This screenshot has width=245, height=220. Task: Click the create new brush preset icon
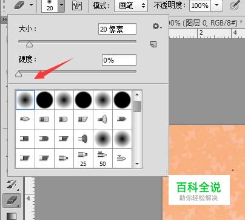153,44
